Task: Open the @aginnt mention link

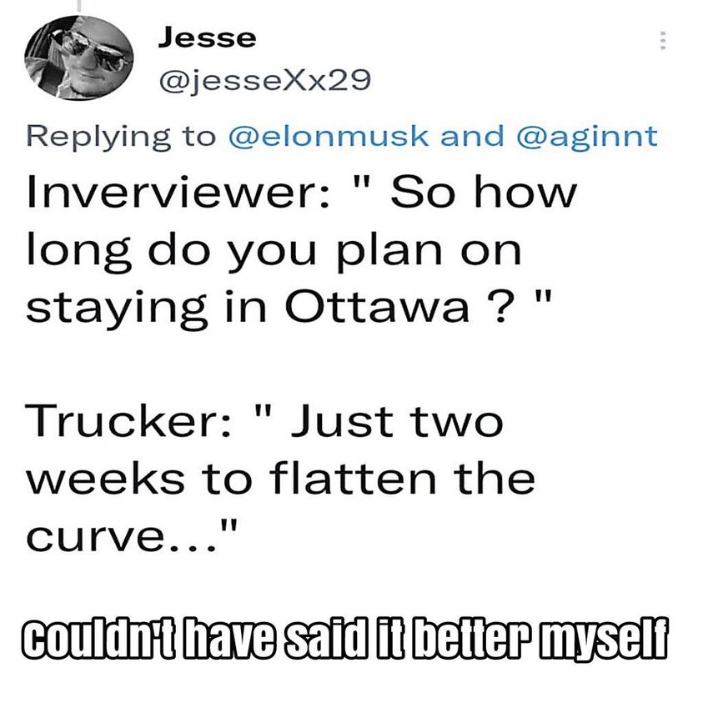Action: tap(589, 136)
